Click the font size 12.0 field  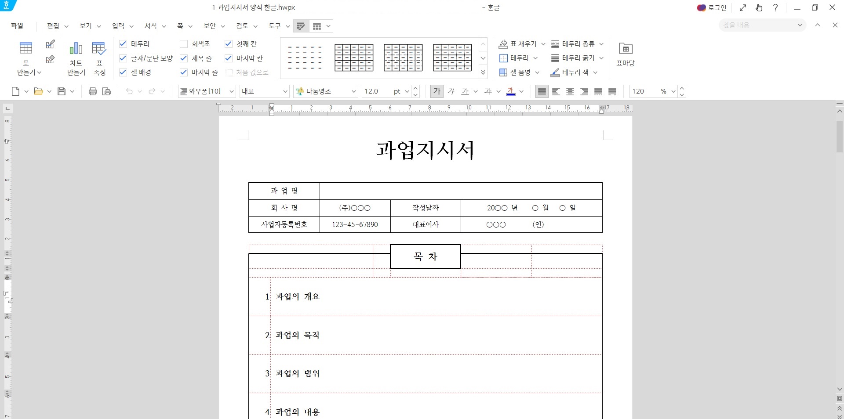point(376,91)
